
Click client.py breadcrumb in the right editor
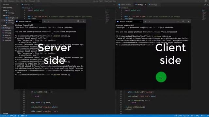[124, 8]
